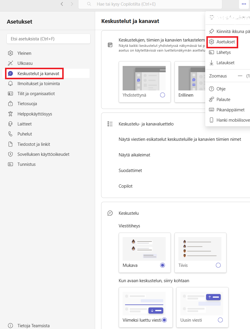Select the Yhdistettynä radio button
The height and width of the screenshot is (329, 250).
(x=163, y=95)
